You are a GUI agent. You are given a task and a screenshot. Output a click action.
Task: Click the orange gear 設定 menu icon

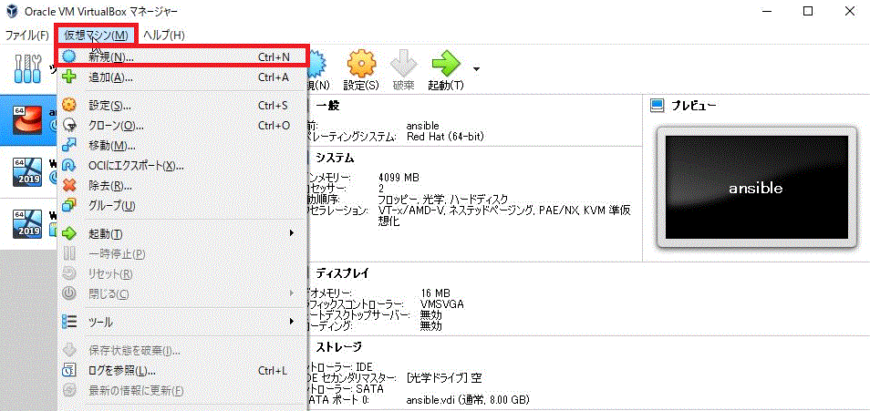click(68, 106)
